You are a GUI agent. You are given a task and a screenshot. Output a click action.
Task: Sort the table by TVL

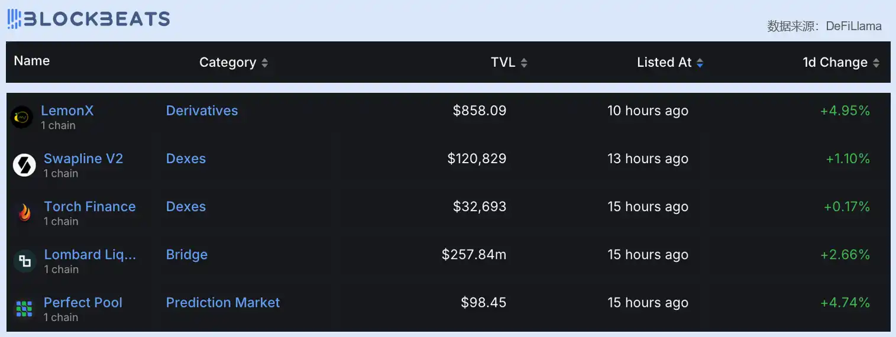click(x=523, y=63)
